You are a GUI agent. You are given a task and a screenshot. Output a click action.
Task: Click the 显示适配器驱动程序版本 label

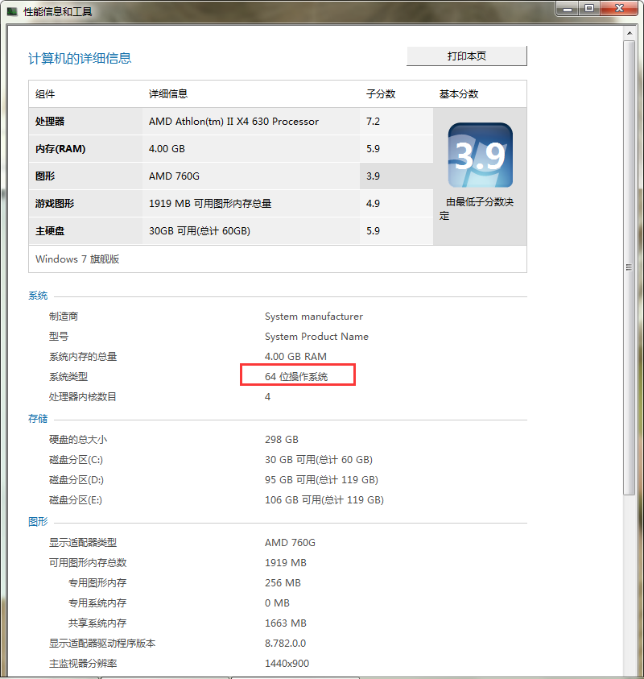coord(102,643)
